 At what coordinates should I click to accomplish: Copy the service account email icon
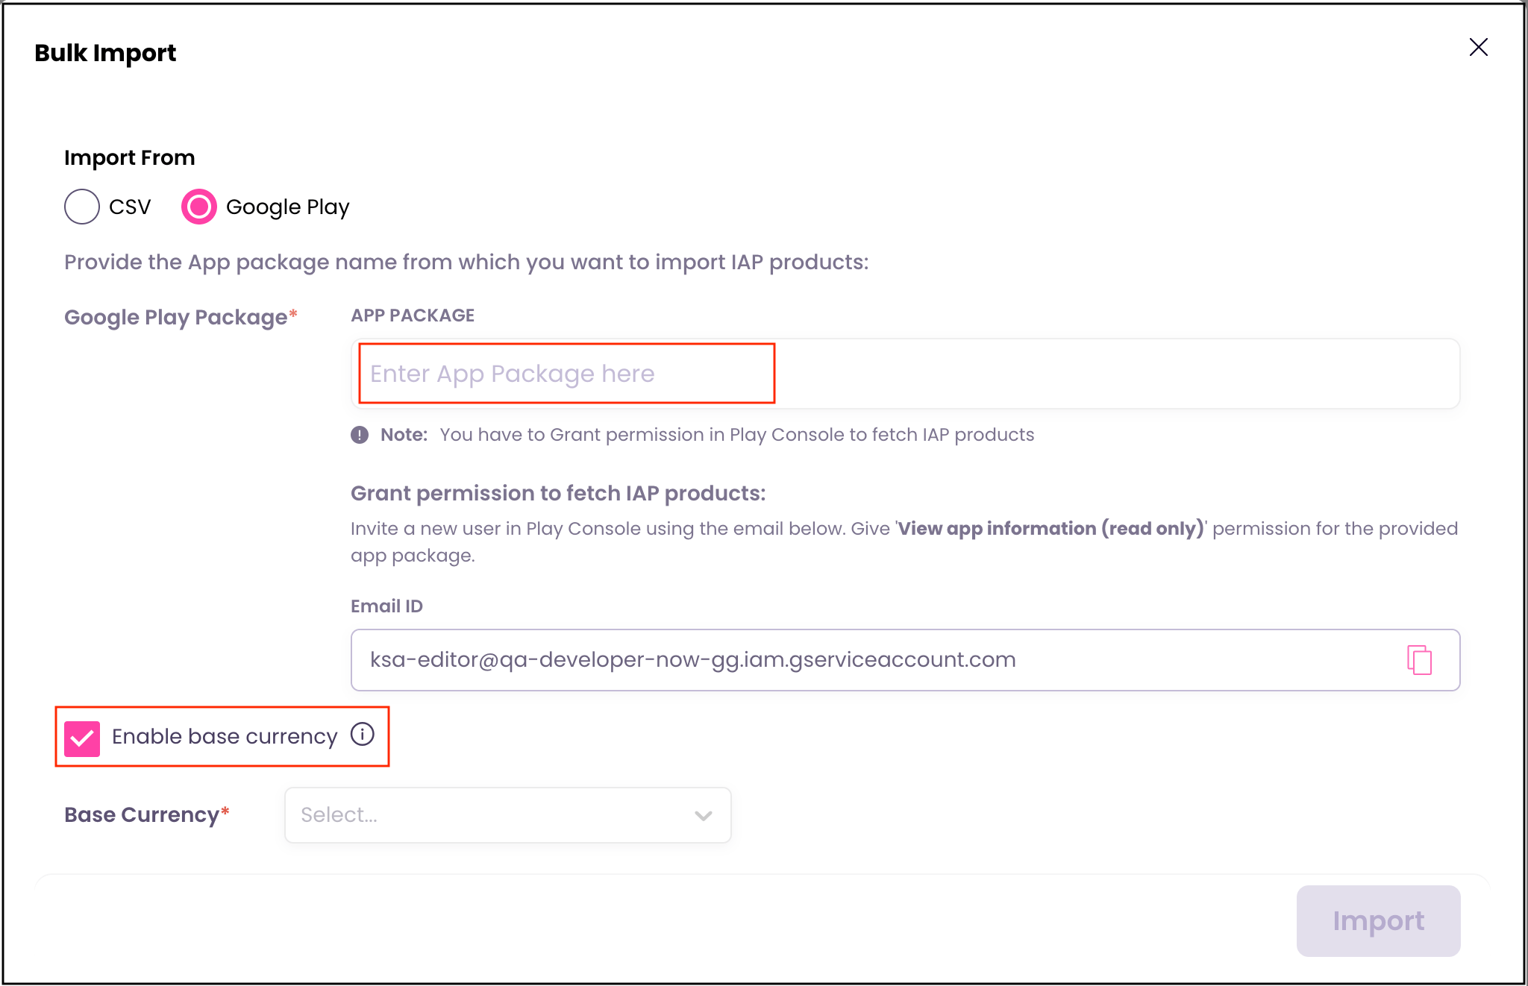[1419, 660]
